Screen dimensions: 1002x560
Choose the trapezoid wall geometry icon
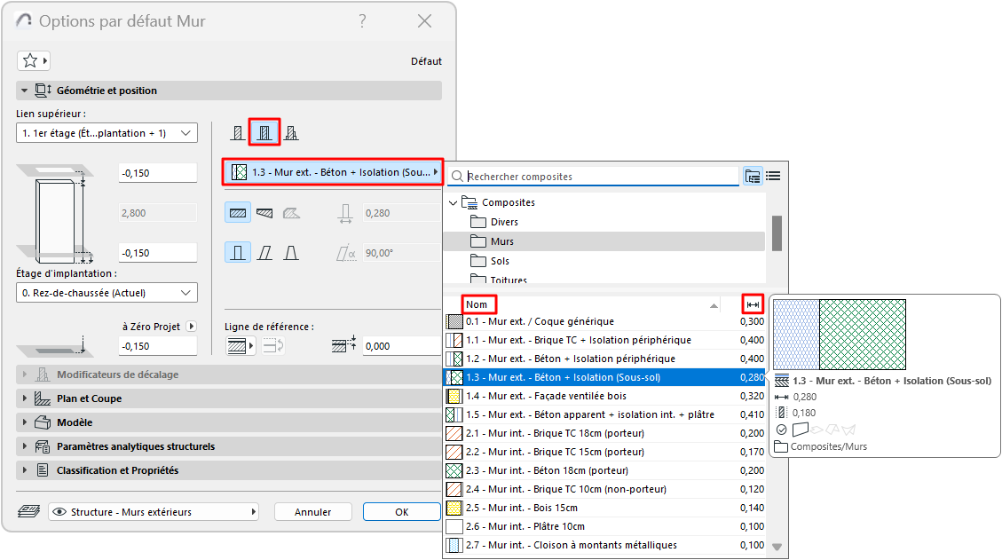(x=264, y=213)
